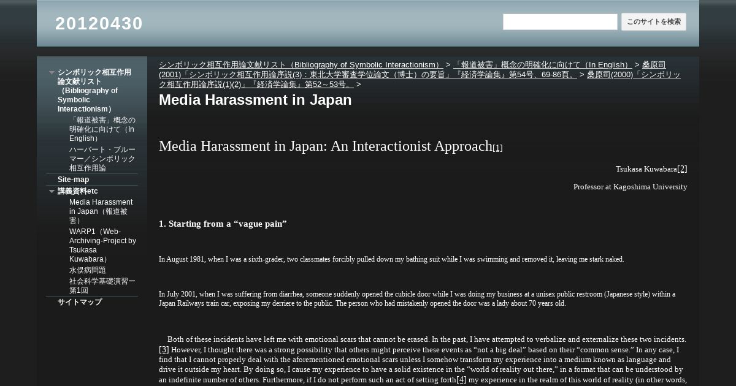Image resolution: width=736 pixels, height=386 pixels.
Task: Open the サイトマップ sidebar link
Action: tap(80, 302)
